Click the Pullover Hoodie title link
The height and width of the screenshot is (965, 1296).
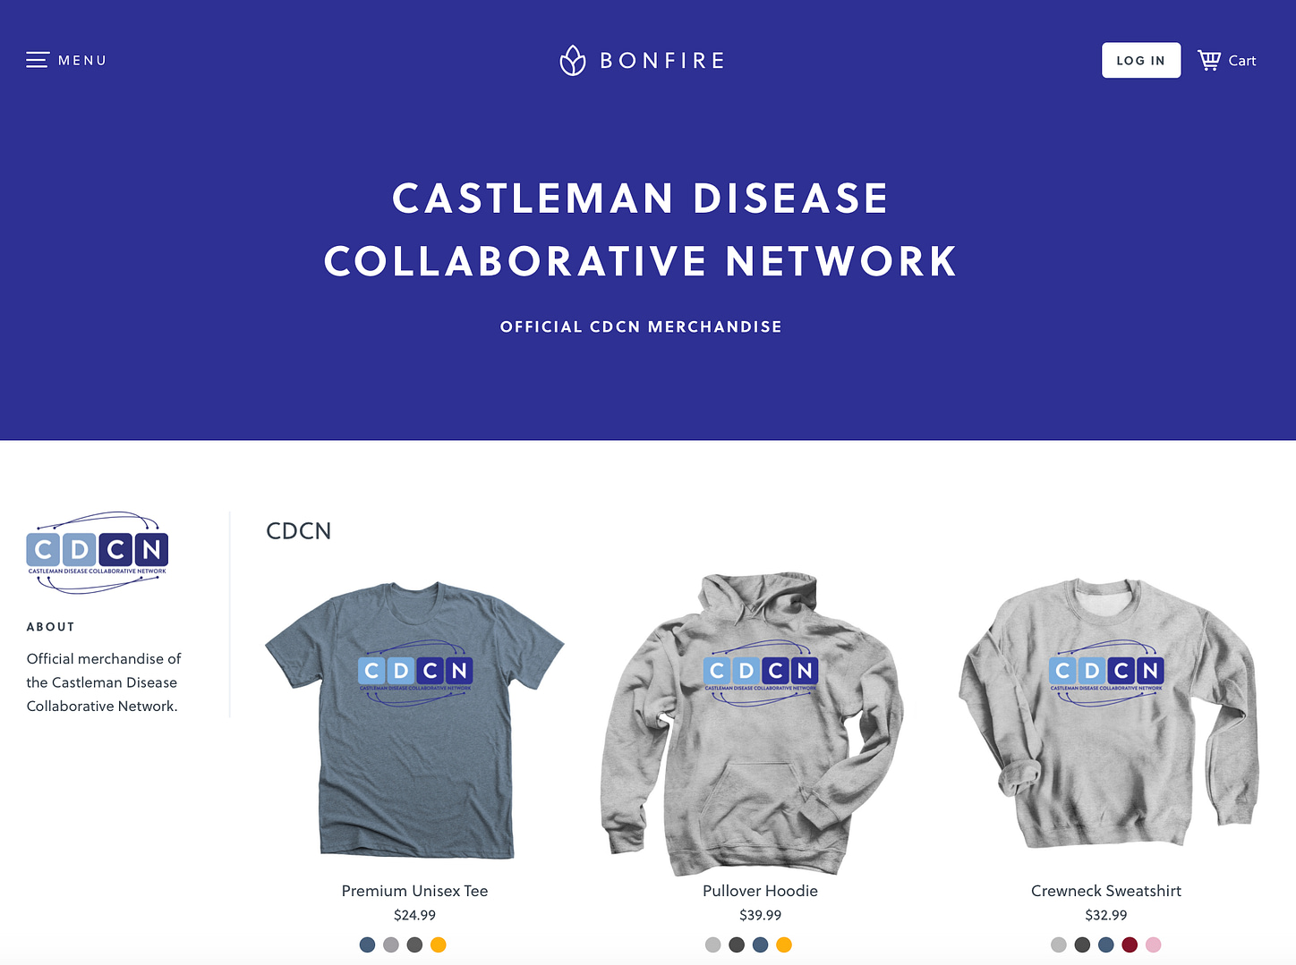761,891
